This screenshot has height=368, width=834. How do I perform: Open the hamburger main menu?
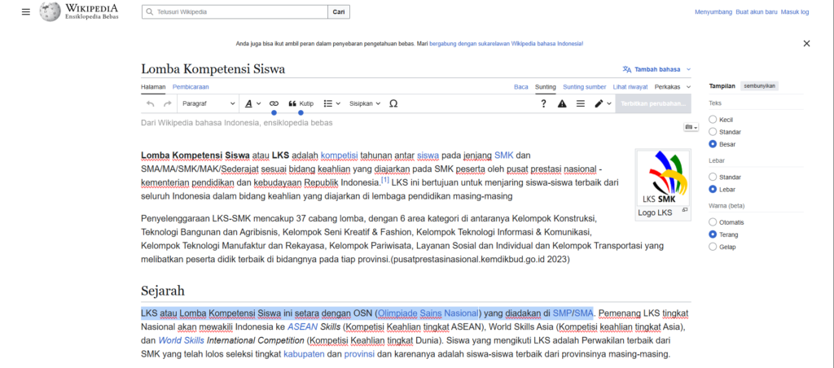(26, 12)
